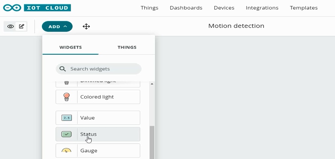The height and width of the screenshot is (159, 335).
Task: Choose the Value widget icon
Action: point(67,118)
